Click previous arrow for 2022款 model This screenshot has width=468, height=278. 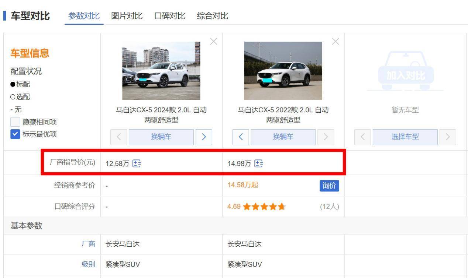(x=241, y=137)
